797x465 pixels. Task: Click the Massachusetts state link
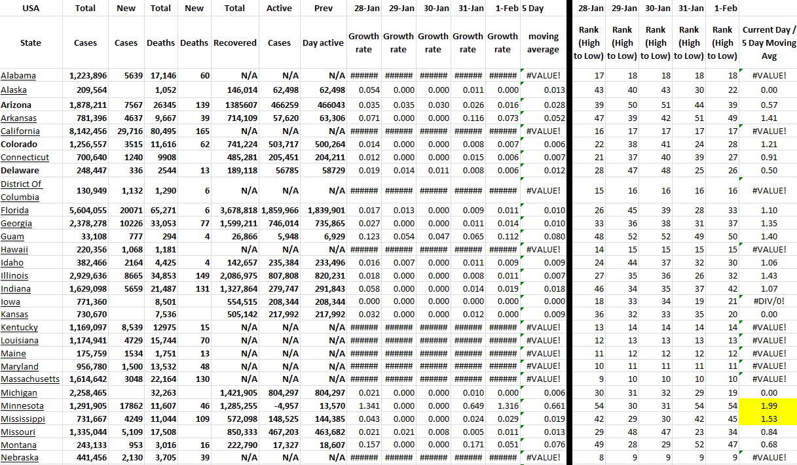(30, 379)
